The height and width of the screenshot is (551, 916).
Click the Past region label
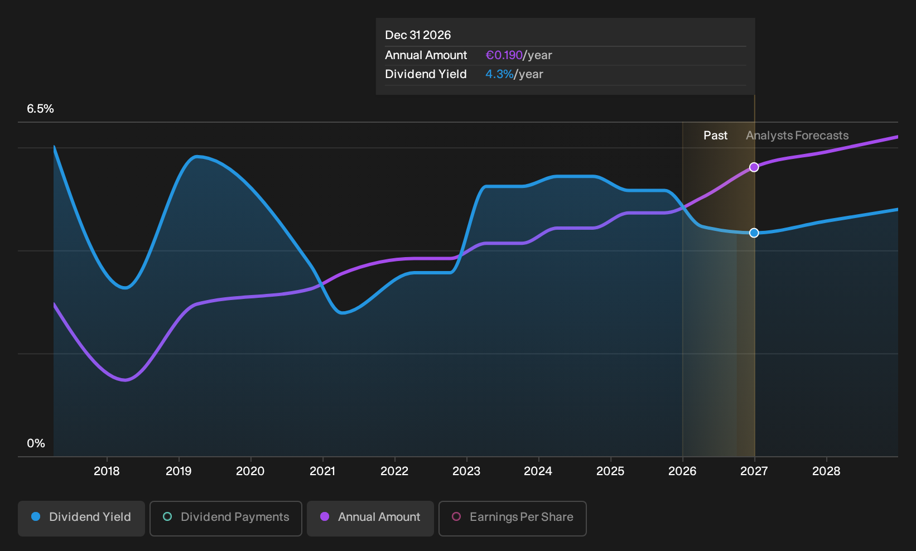point(715,136)
